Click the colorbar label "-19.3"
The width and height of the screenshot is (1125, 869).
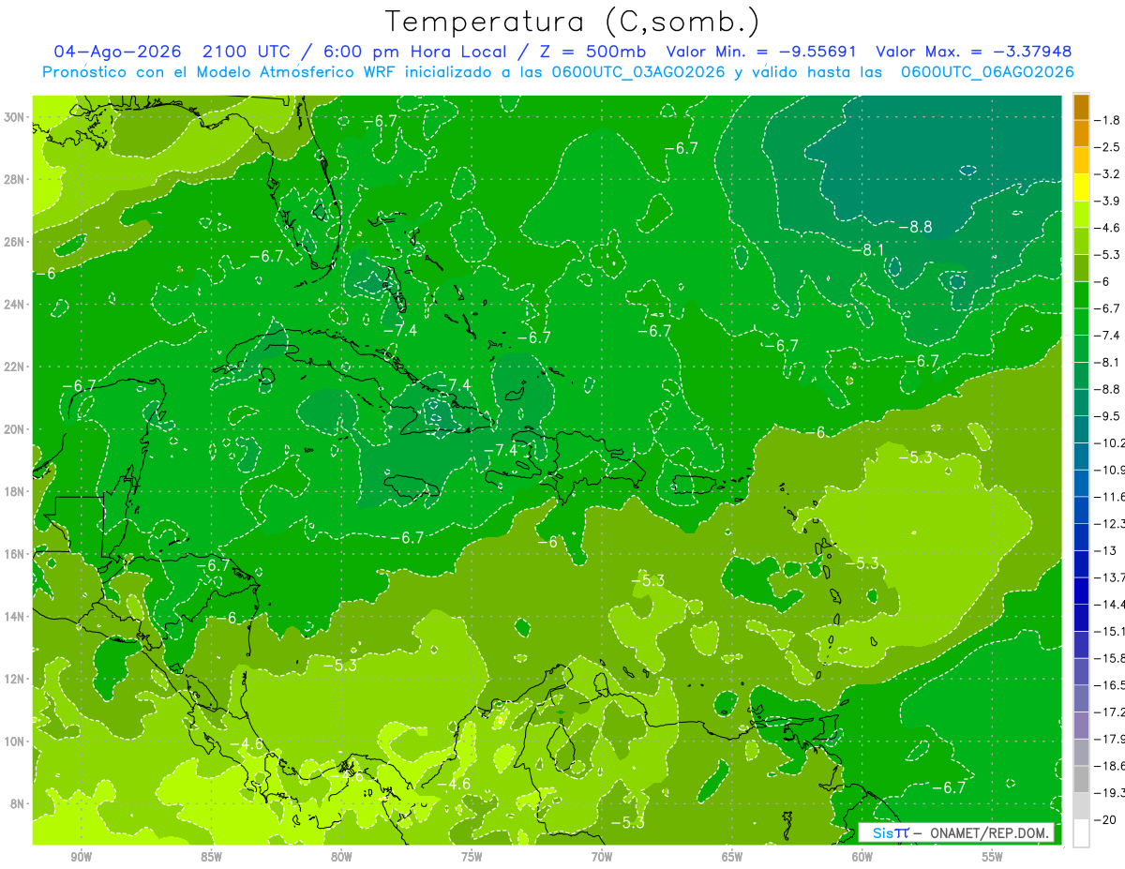pos(1110,793)
